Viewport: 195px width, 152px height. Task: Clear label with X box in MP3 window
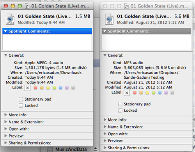pos(127,93)
